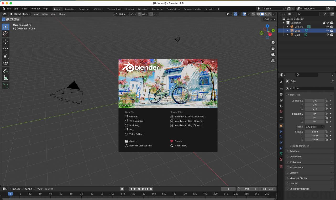
Task: Open the viewport Add menu
Action: 53,14
